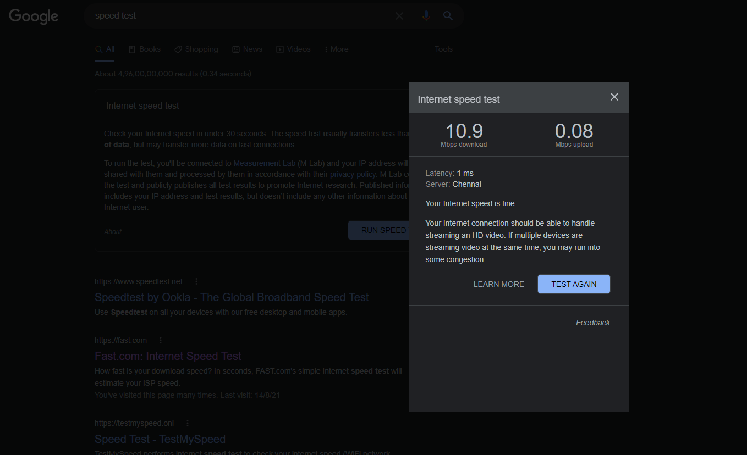Open the Speedtest by Ookla result

(x=232, y=297)
